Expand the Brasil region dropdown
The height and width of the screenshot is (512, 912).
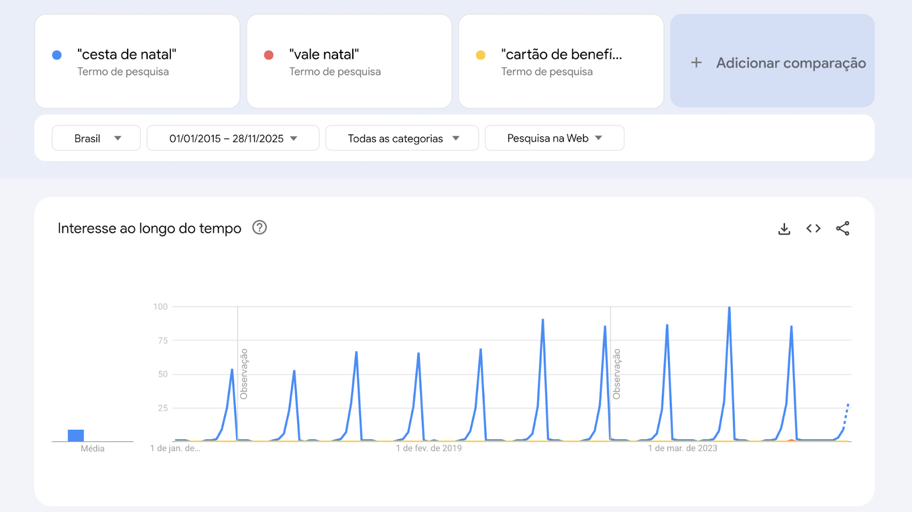tap(96, 138)
